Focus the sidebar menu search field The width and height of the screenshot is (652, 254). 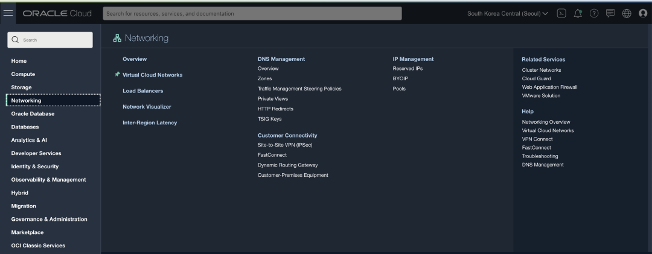point(50,40)
